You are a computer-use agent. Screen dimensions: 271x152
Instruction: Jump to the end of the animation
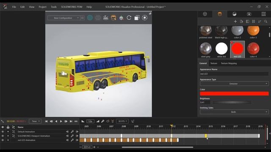coord(71,121)
